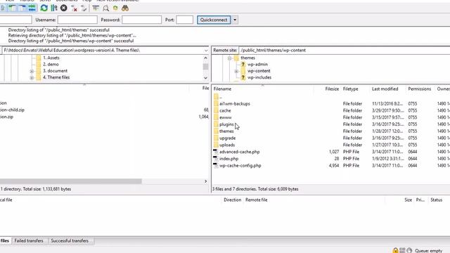Click the process queue toolbar icon
Viewport: 450px width, 253px height.
[53, 8]
